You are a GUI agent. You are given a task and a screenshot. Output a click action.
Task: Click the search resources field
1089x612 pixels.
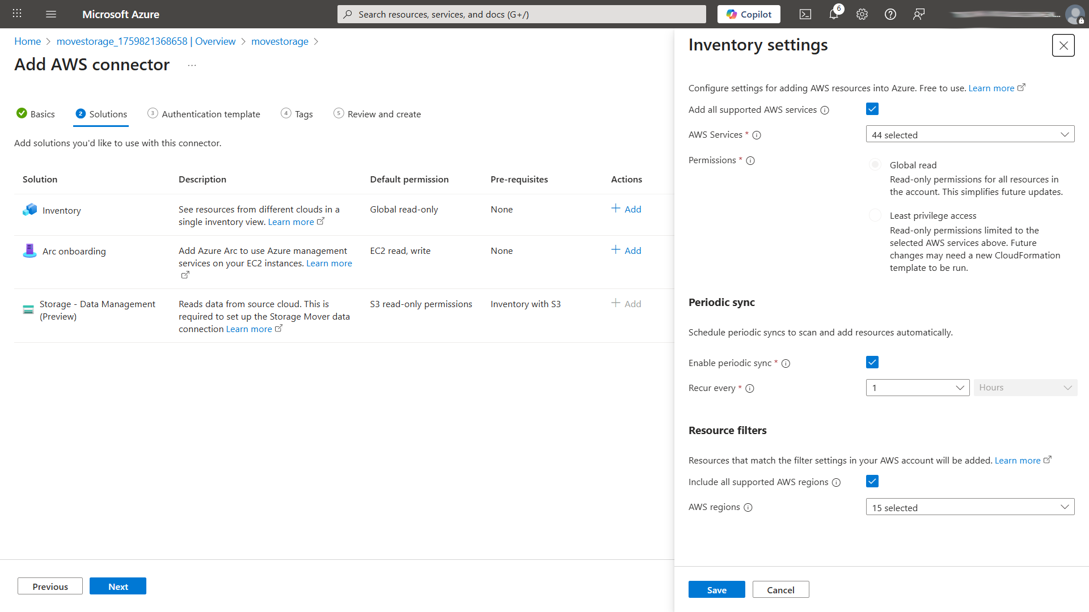click(x=521, y=14)
